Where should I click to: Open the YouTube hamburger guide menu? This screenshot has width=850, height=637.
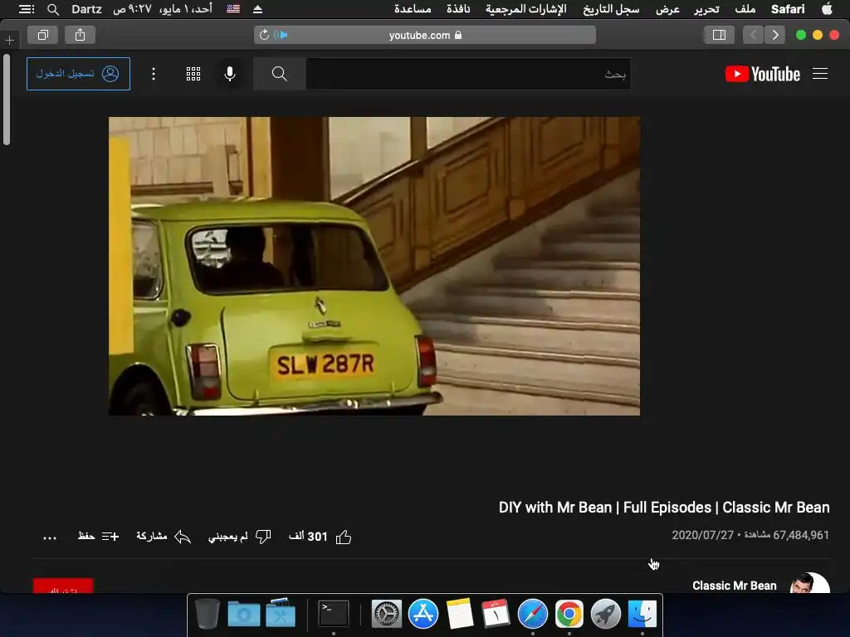click(819, 74)
